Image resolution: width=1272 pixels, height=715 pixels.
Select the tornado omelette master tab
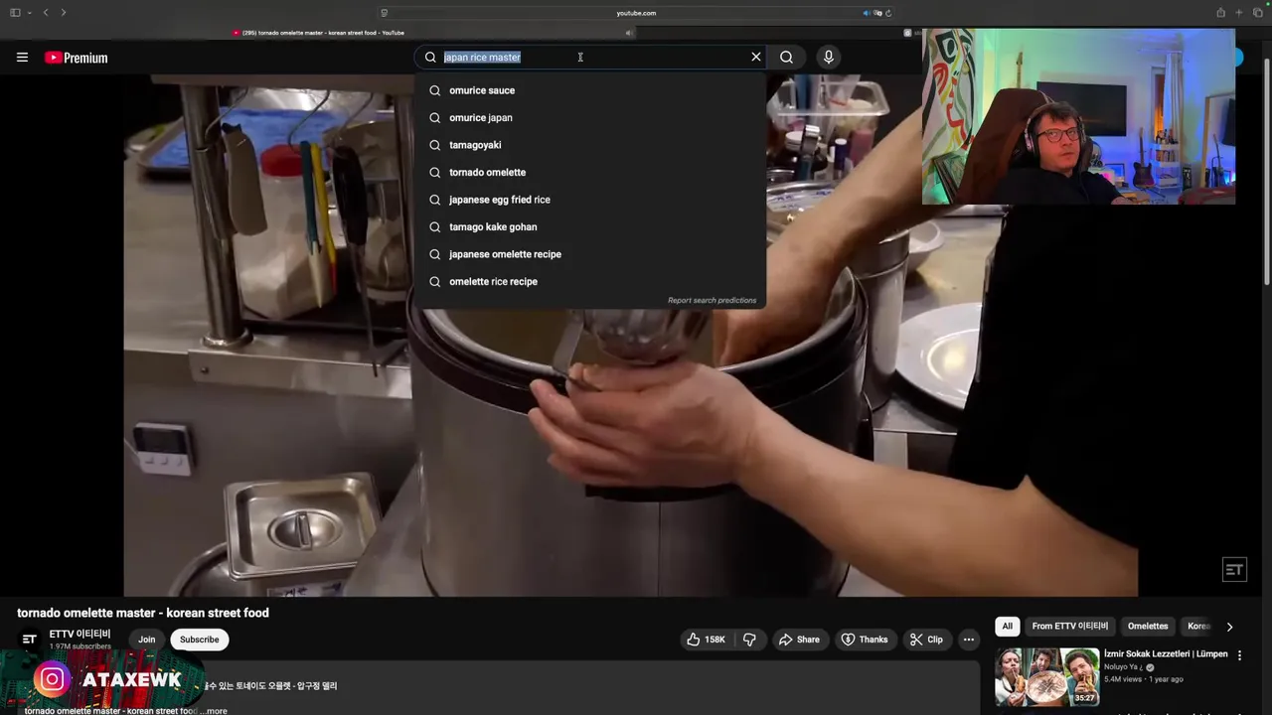click(x=318, y=33)
